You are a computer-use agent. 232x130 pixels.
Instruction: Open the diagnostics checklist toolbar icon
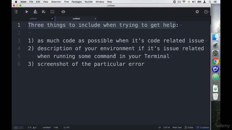pos(43,12)
